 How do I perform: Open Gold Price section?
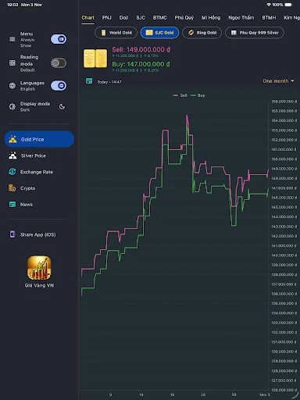(39, 139)
